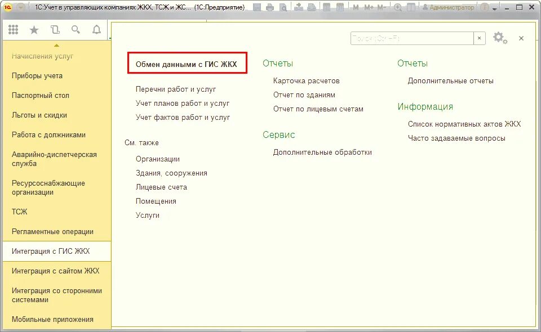Viewport: 541px width, 332px height.
Task: Open Учет фактов работ и услуг
Action: point(183,118)
